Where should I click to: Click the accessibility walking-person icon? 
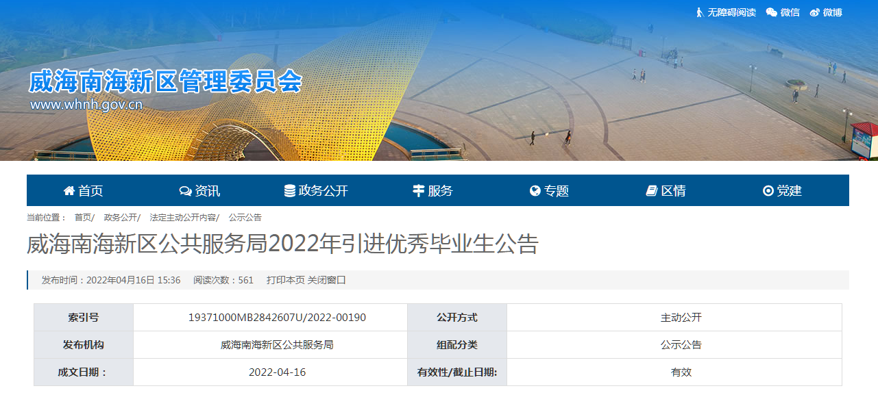point(700,12)
